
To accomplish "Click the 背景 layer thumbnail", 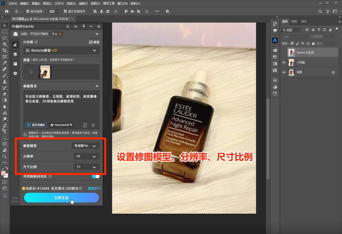I will (291, 72).
